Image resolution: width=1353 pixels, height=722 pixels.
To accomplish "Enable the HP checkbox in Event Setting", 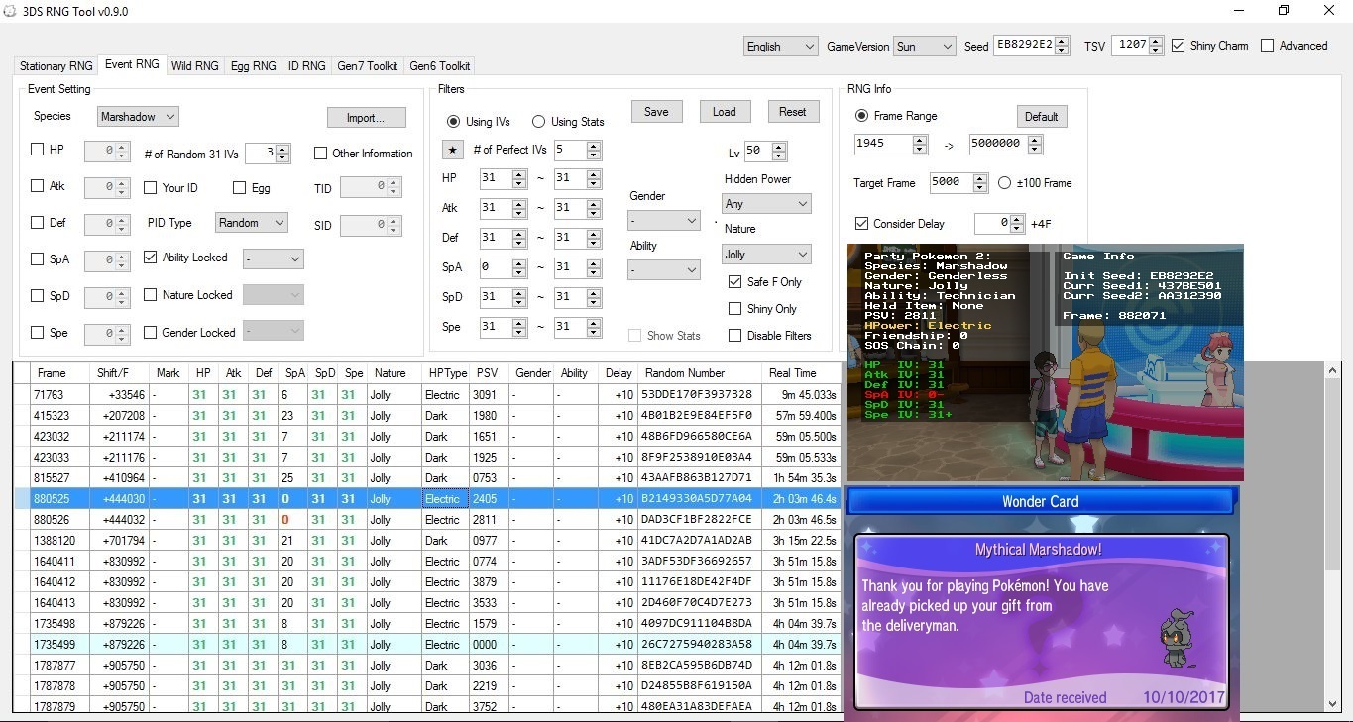I will [38, 150].
